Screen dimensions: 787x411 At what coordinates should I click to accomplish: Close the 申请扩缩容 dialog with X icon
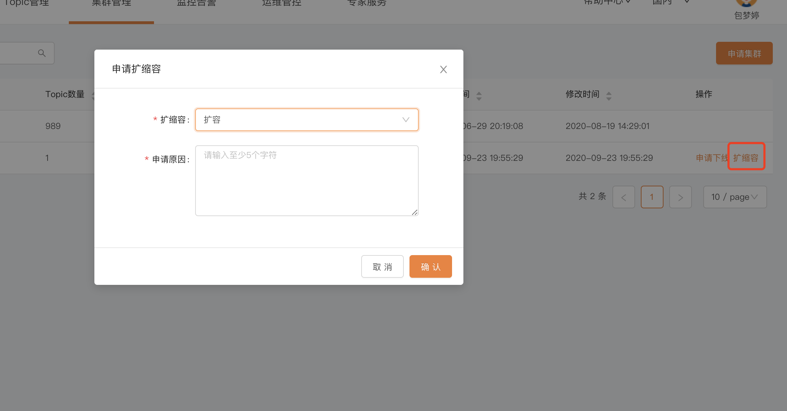[x=443, y=69]
